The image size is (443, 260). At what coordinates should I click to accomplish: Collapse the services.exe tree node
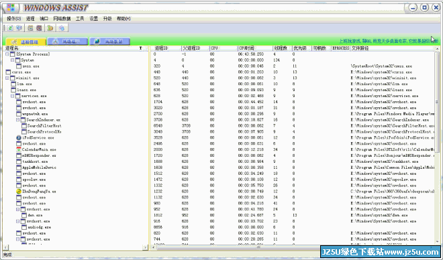pyautogui.click(x=13, y=96)
